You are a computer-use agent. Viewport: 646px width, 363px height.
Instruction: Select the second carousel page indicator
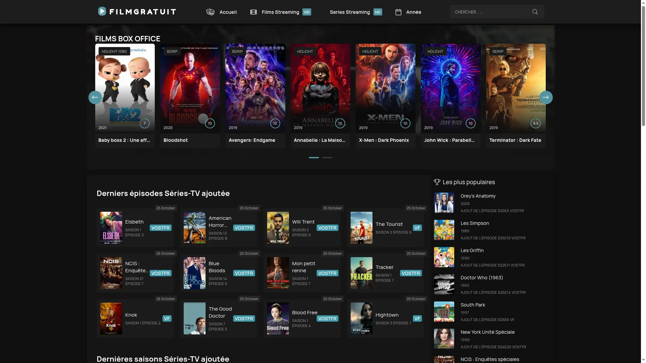(x=327, y=158)
